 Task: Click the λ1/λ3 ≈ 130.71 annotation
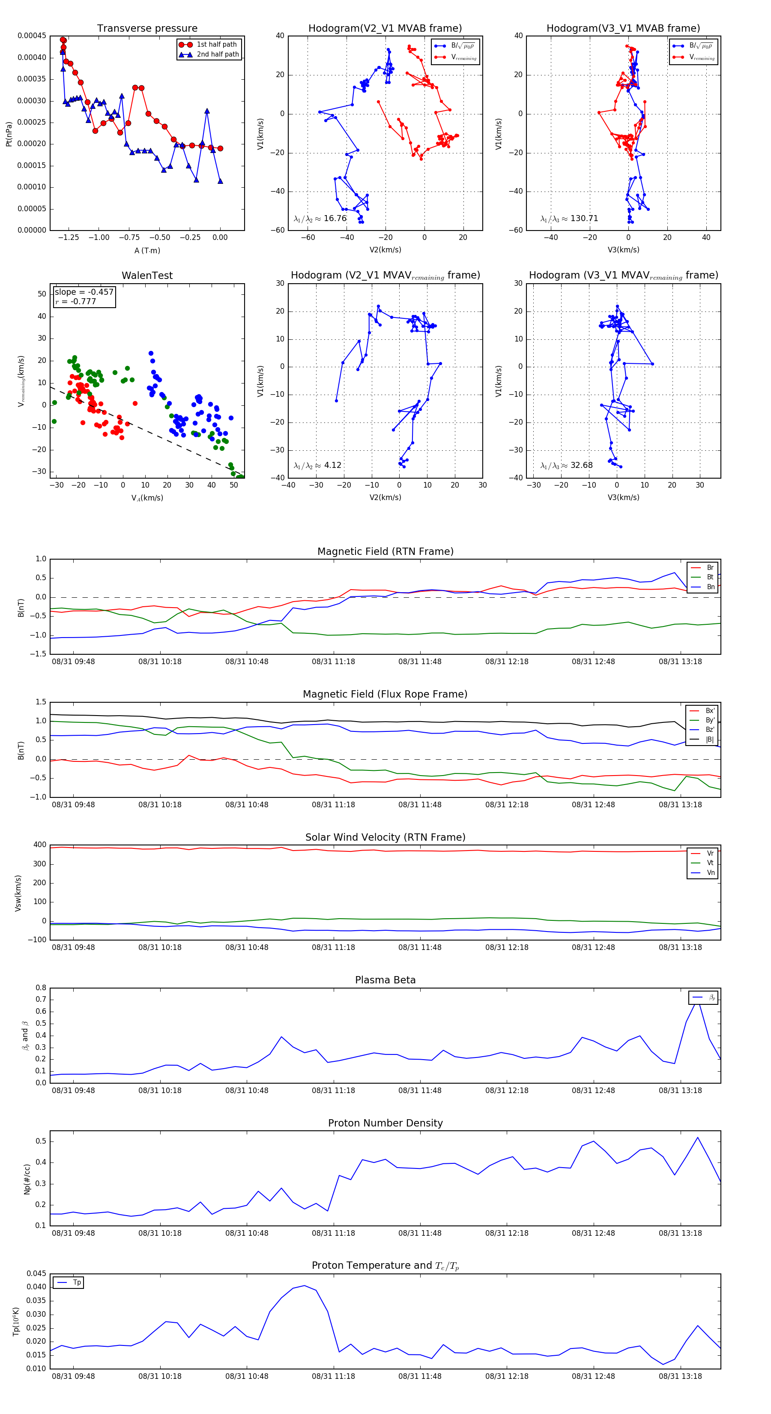coord(570,219)
